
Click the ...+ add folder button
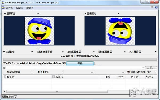154,68
